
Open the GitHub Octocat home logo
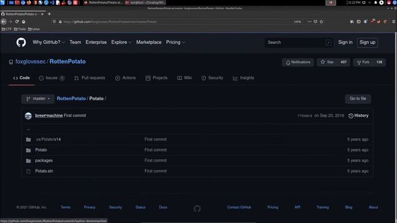pos(21,42)
